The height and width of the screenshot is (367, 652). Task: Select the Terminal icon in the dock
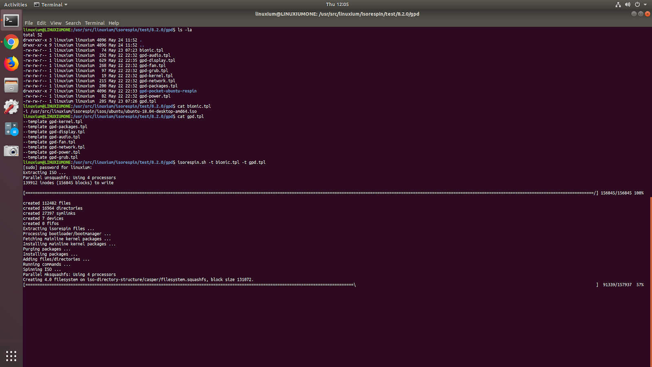pos(11,20)
